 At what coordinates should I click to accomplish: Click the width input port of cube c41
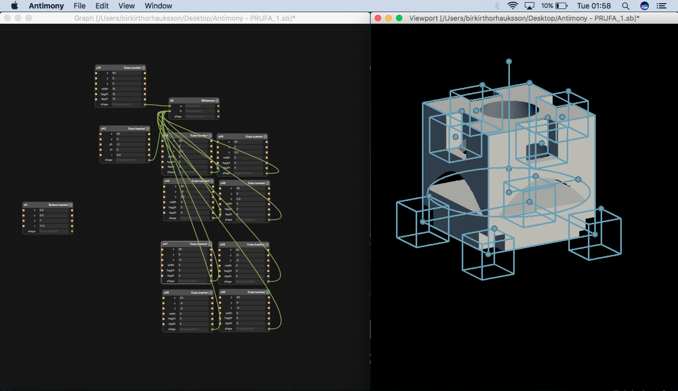pos(96,89)
